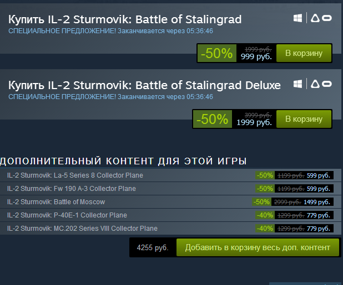Image resolution: width=343 pixels, height=285 pixels.
Task: Click HTC Vive triangle icon on standard edition
Action: pyautogui.click(x=315, y=19)
